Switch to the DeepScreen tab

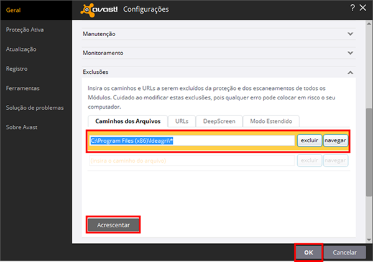(219, 121)
